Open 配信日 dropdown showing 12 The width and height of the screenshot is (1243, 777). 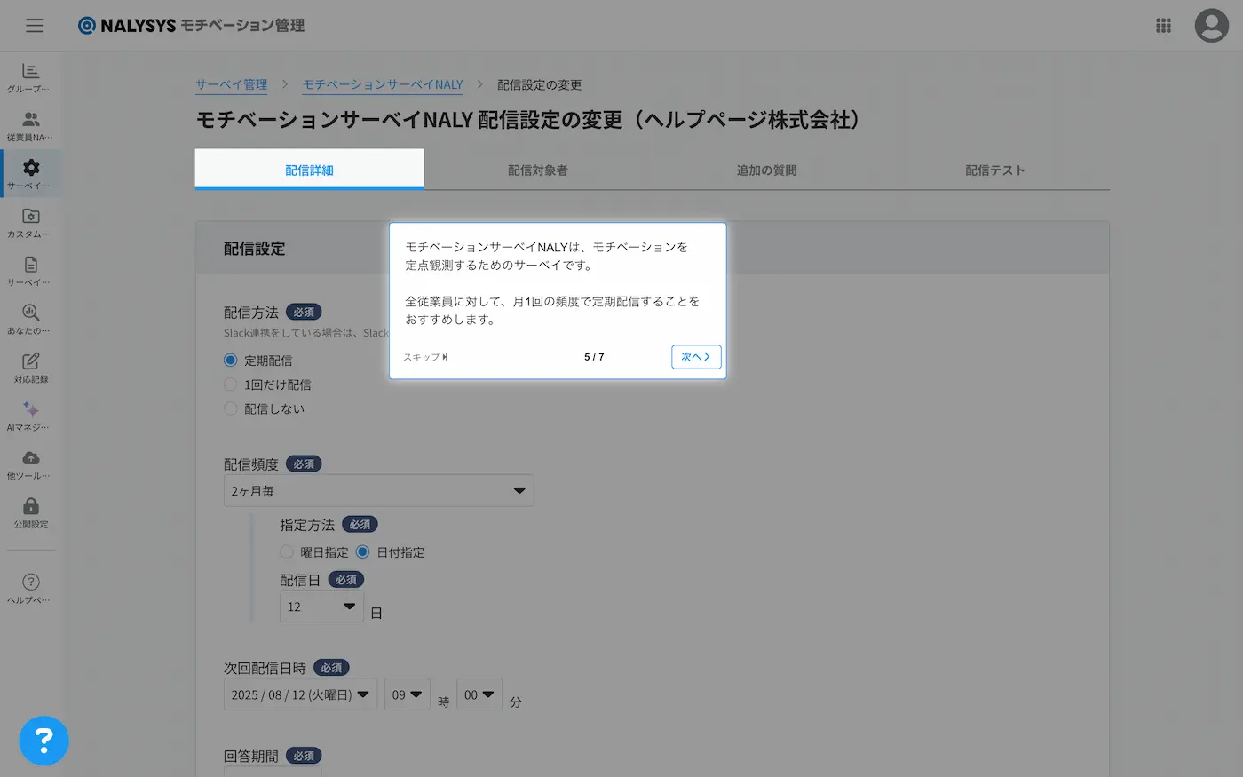[321, 607]
